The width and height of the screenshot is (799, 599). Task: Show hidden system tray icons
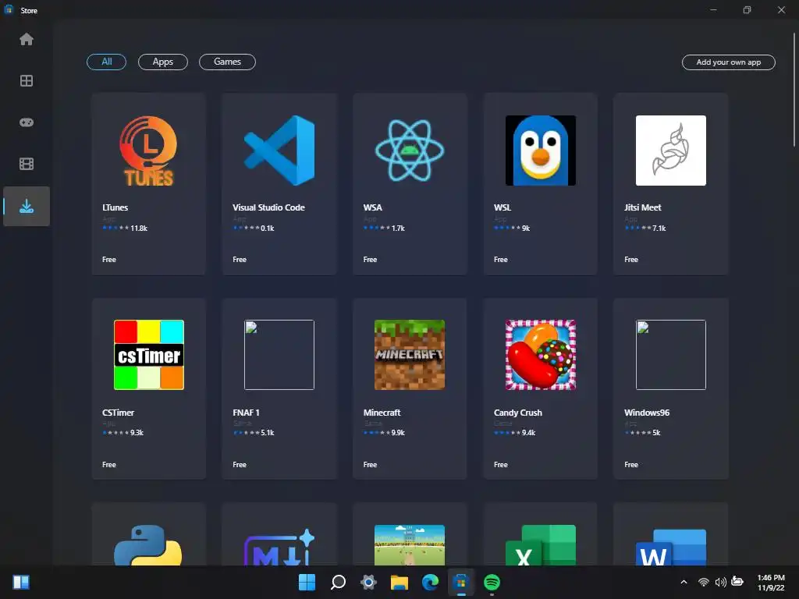point(684,582)
